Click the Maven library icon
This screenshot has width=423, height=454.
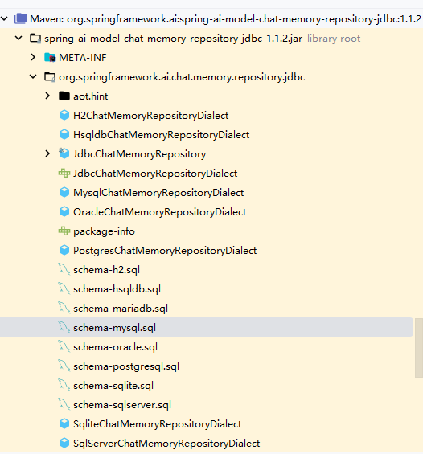[x=21, y=18]
